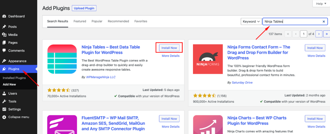Screen dimensions: 330x134
Task: Click the '(327)' ratings count
Action: tap(75, 90)
